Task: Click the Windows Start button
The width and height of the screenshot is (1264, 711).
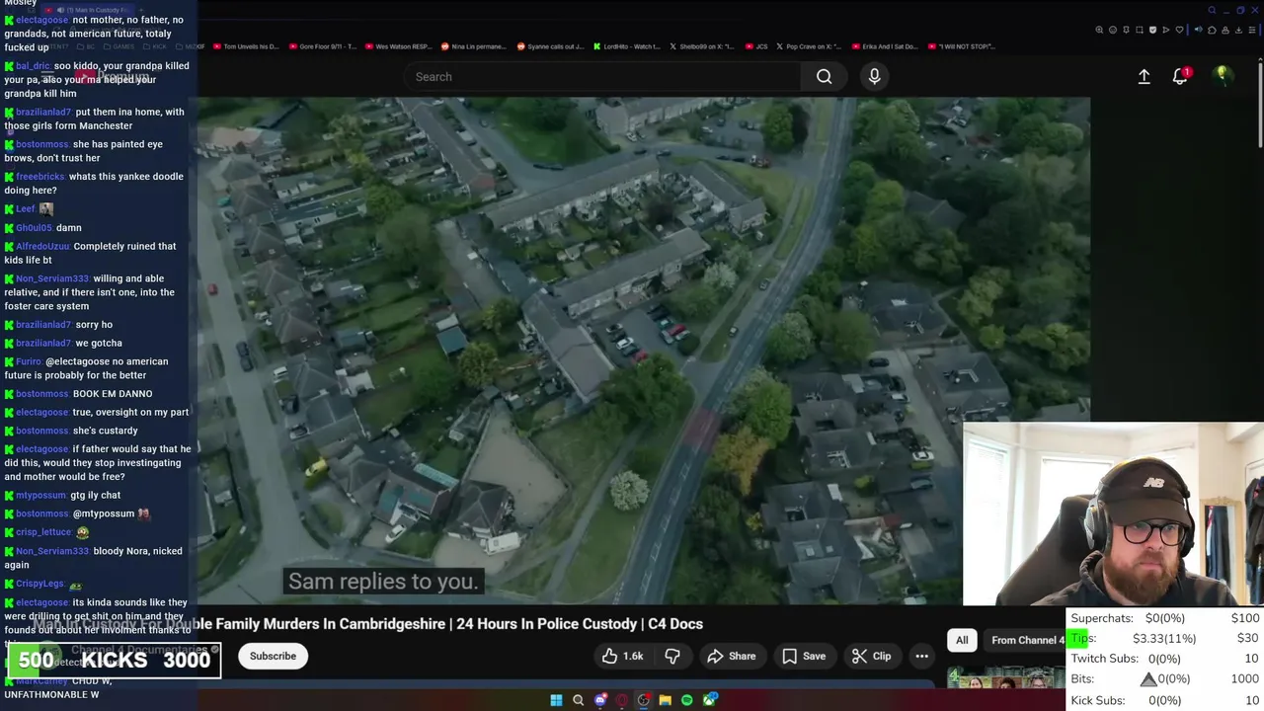Action: (556, 700)
